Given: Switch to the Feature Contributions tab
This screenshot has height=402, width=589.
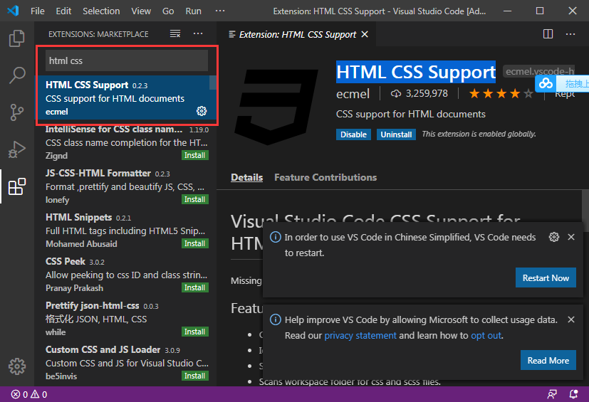Looking at the screenshot, I should 325,177.
